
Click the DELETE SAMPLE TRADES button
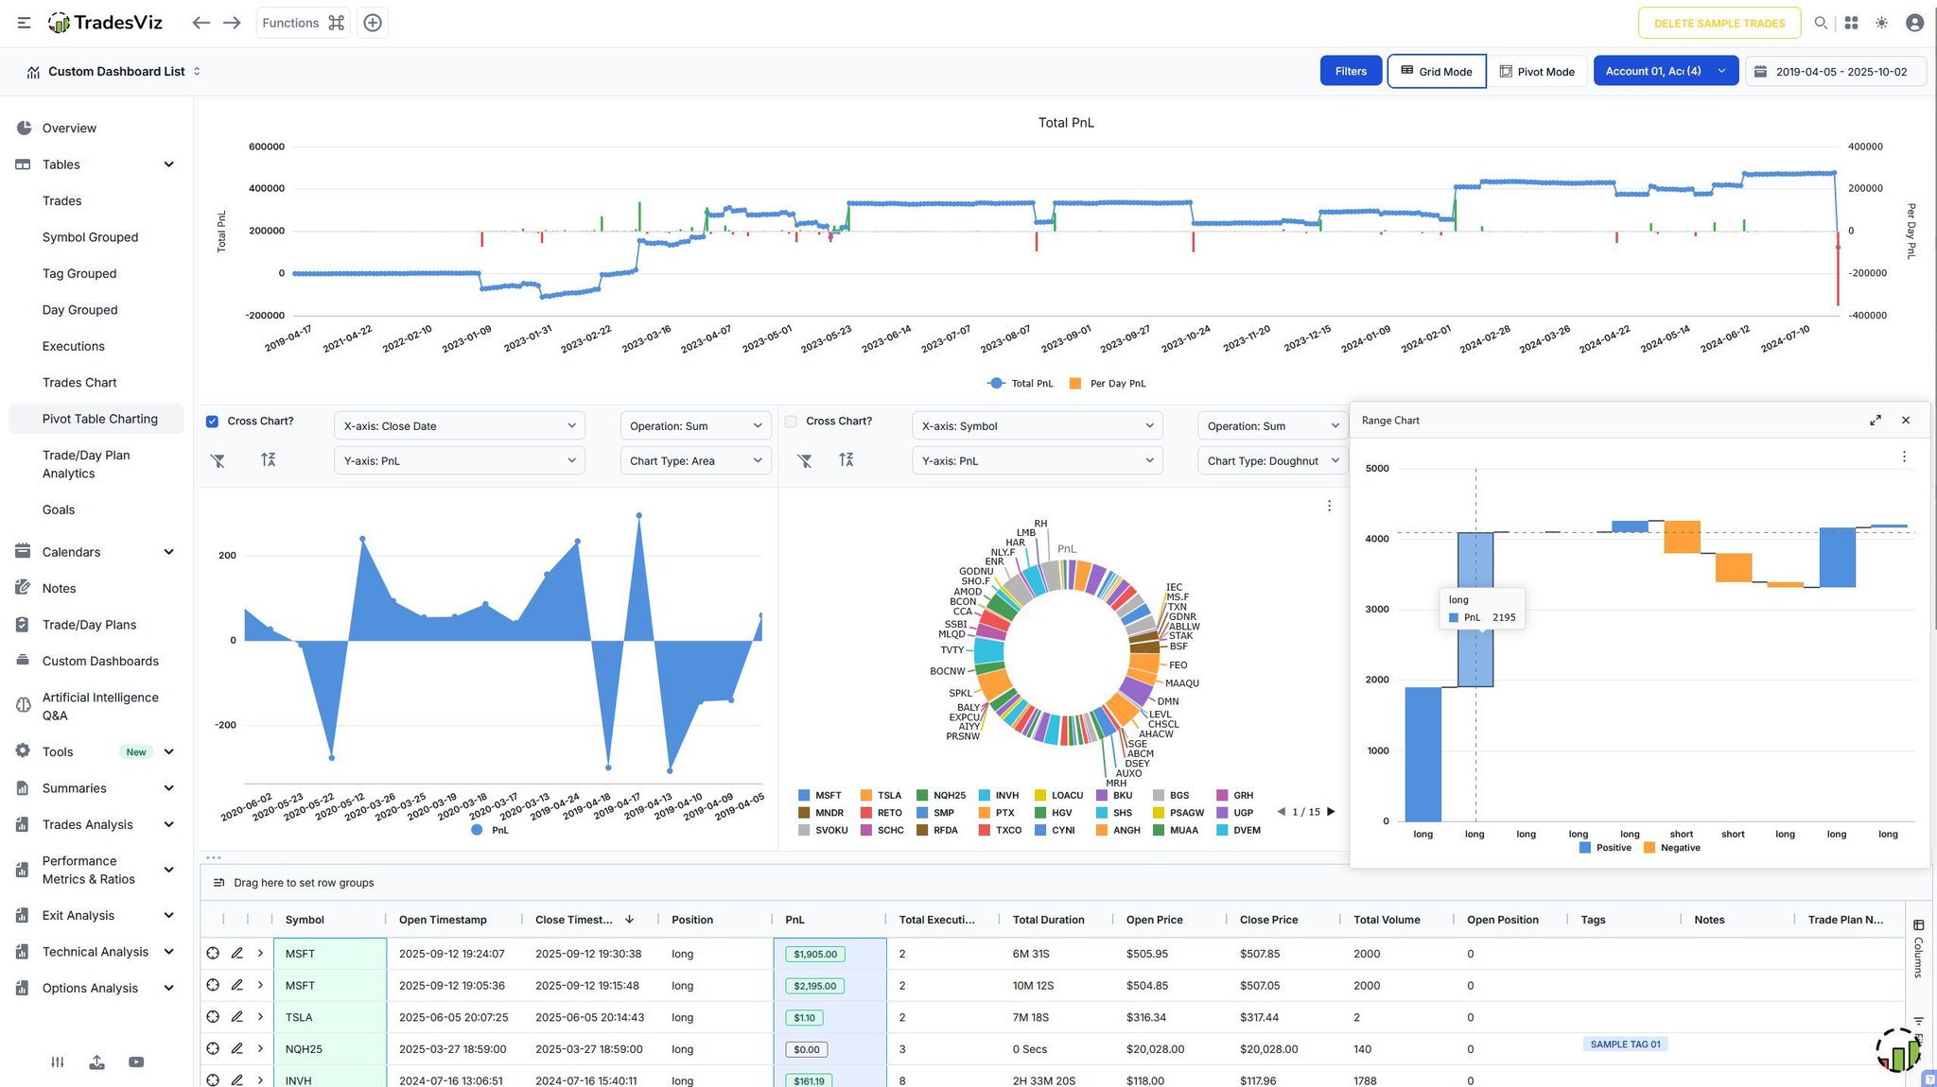tap(1719, 24)
